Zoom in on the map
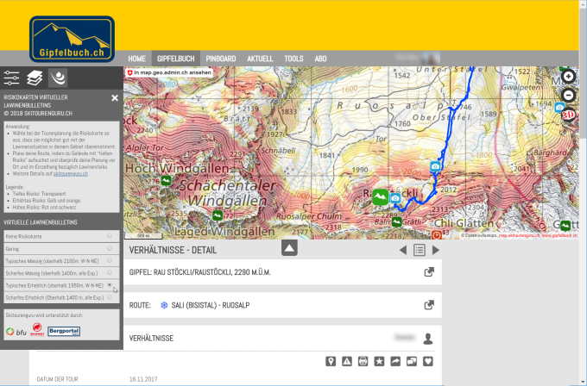The image size is (587, 386). (x=568, y=75)
